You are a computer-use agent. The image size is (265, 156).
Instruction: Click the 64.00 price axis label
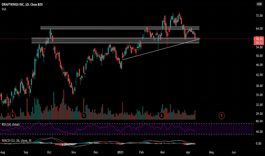259,29
